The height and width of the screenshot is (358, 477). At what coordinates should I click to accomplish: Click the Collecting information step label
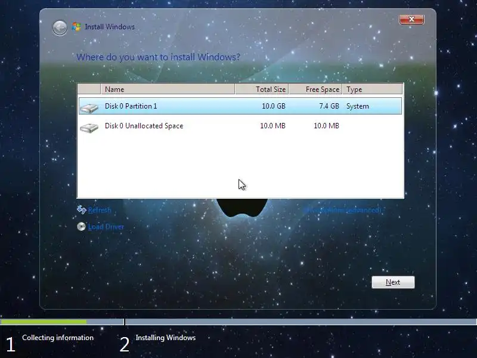click(58, 338)
